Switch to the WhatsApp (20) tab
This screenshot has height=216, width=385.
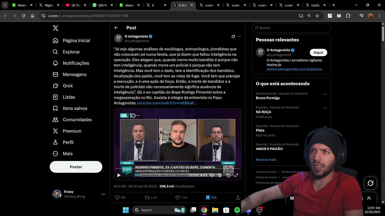(x=103, y=5)
